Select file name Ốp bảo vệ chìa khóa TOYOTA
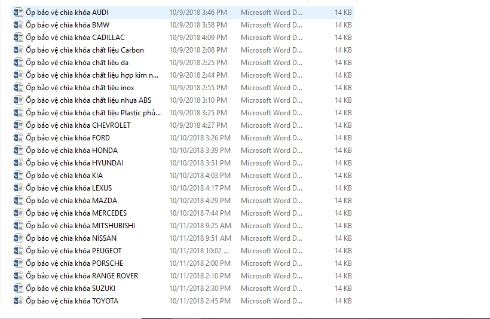Screen dimensions: 490x319 click(x=72, y=300)
